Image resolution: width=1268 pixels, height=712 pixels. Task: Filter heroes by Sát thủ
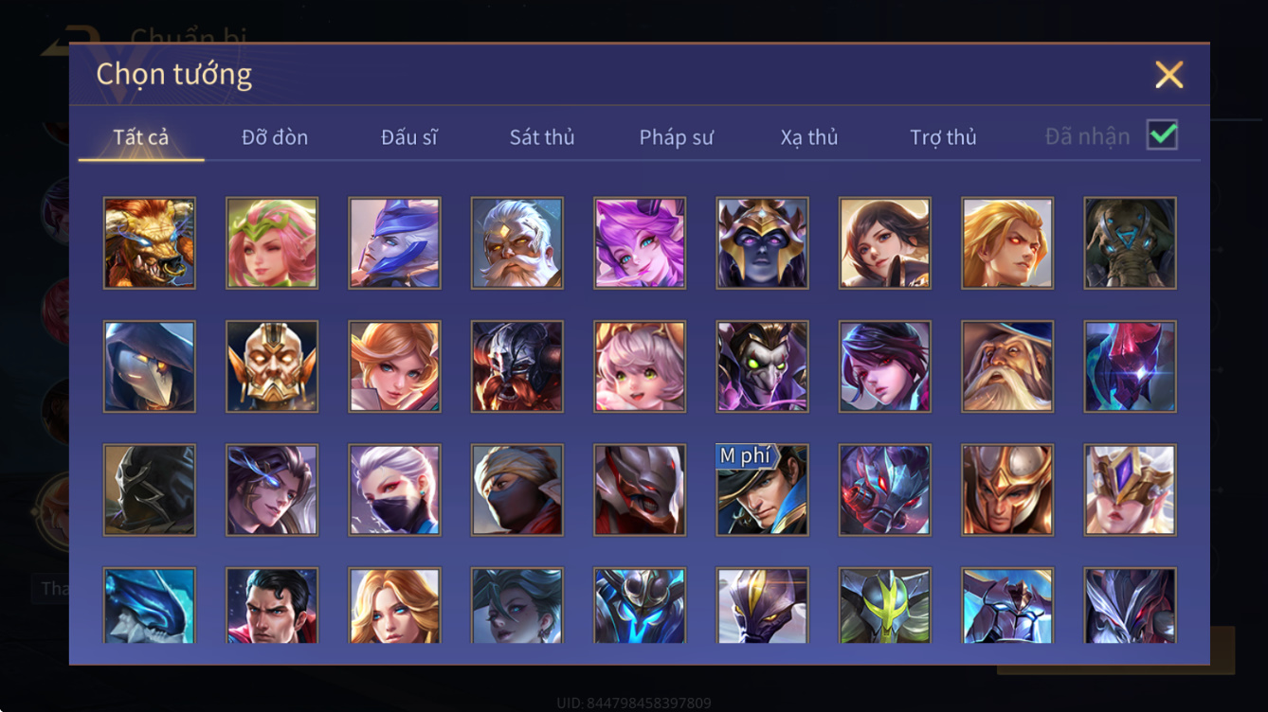[542, 137]
